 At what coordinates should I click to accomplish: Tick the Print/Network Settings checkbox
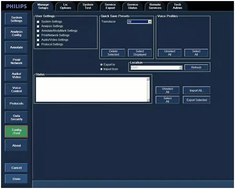[38, 35]
